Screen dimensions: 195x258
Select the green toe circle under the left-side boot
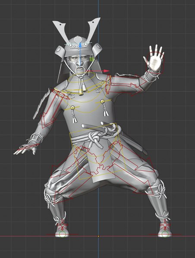[63, 234]
